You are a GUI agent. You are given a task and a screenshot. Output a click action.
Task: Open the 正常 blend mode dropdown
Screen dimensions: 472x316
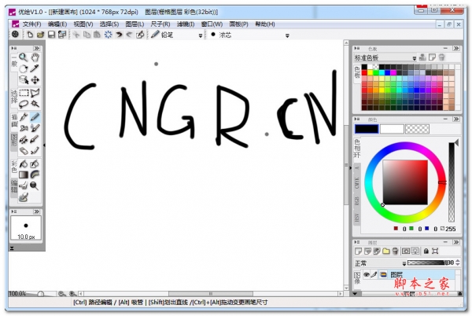[404, 263]
